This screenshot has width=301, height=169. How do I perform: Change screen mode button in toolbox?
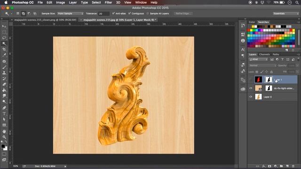(x=4, y=160)
